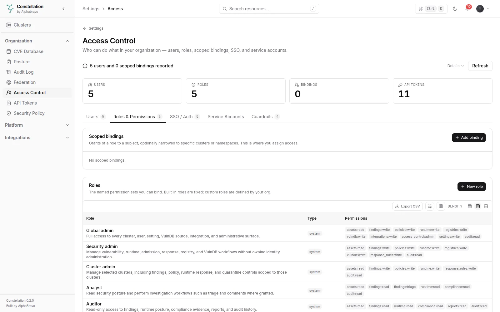
Task: Switch to the Users tab
Action: (96, 117)
